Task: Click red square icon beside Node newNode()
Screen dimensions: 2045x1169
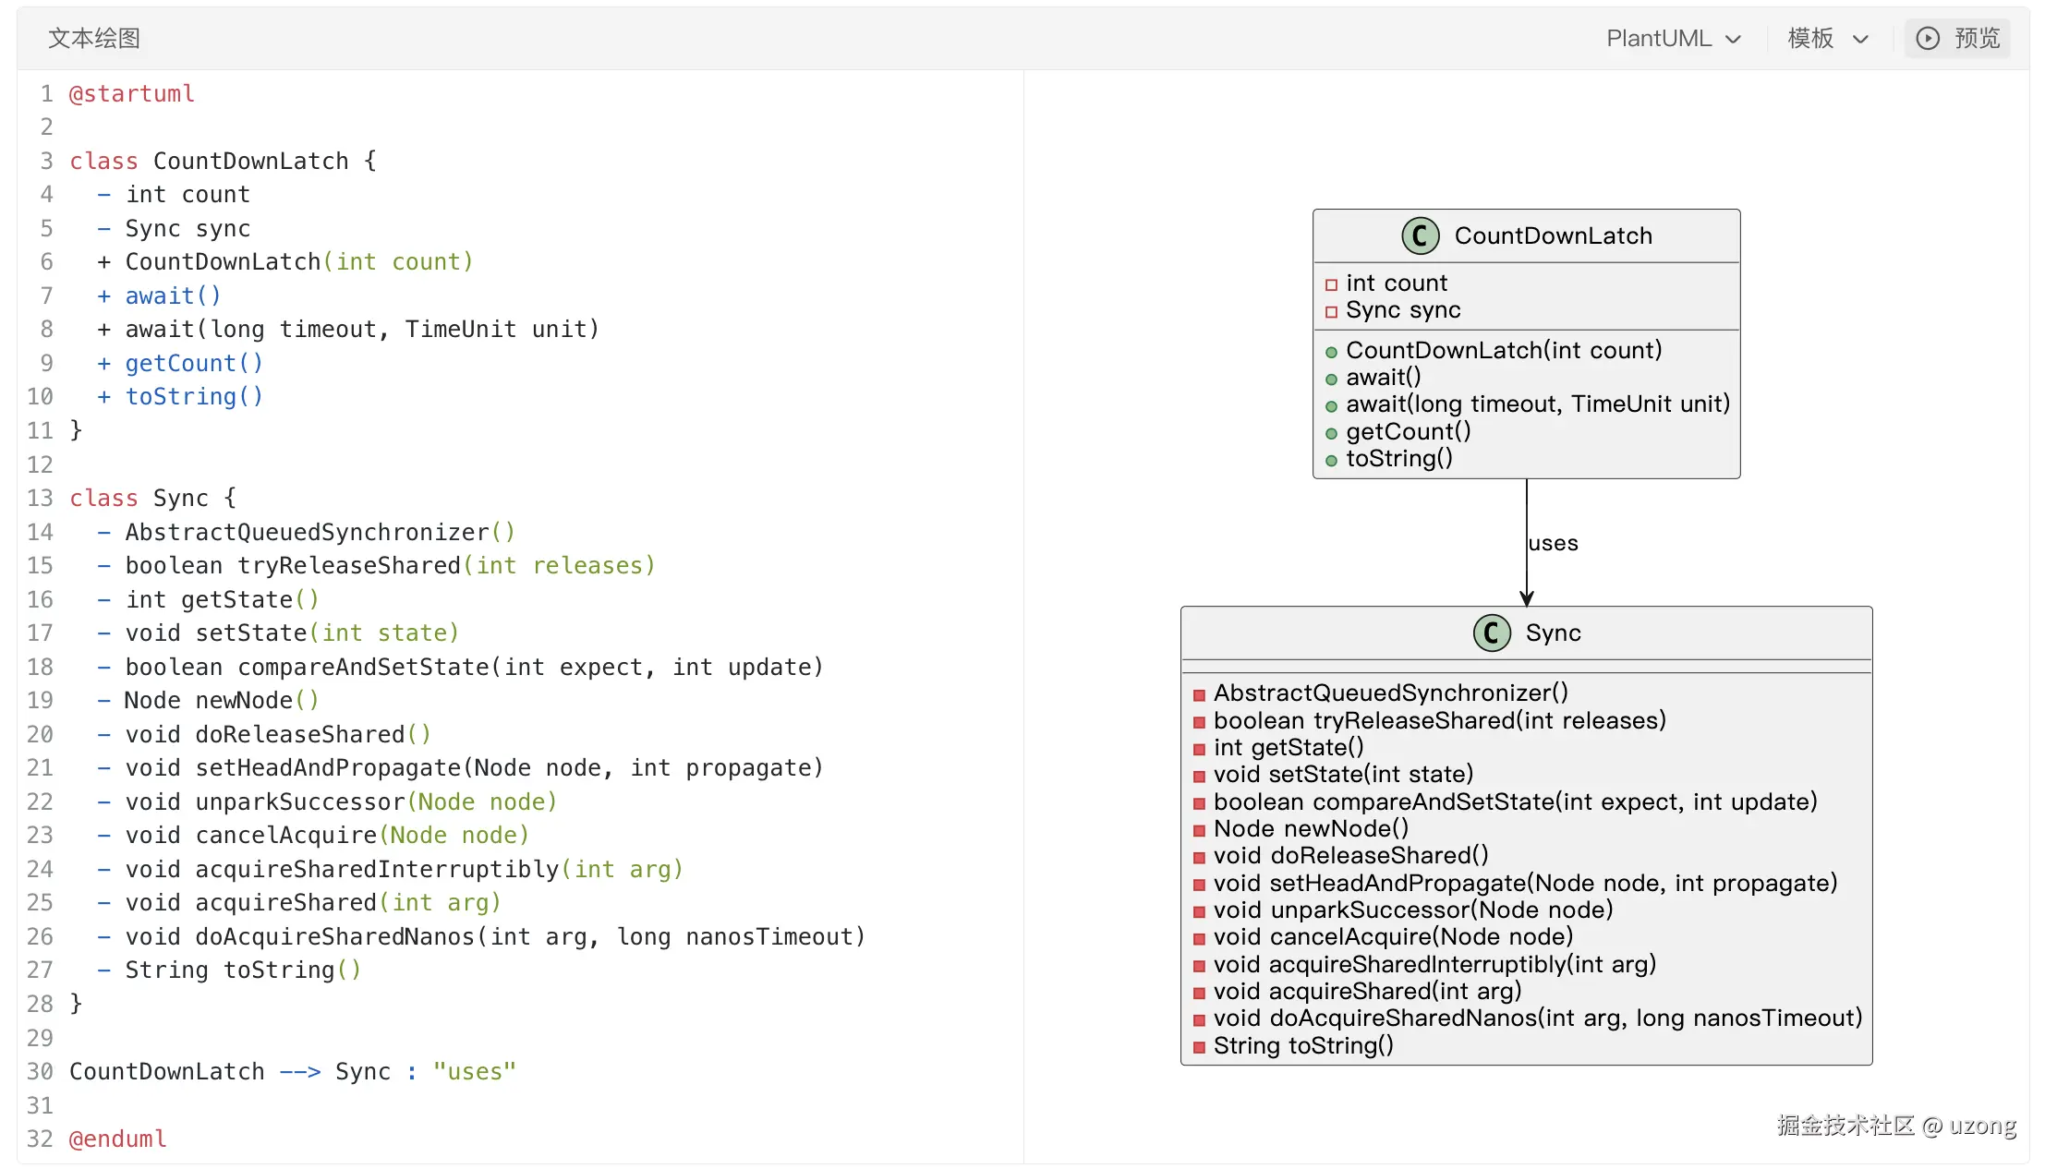Action: click(x=1199, y=830)
